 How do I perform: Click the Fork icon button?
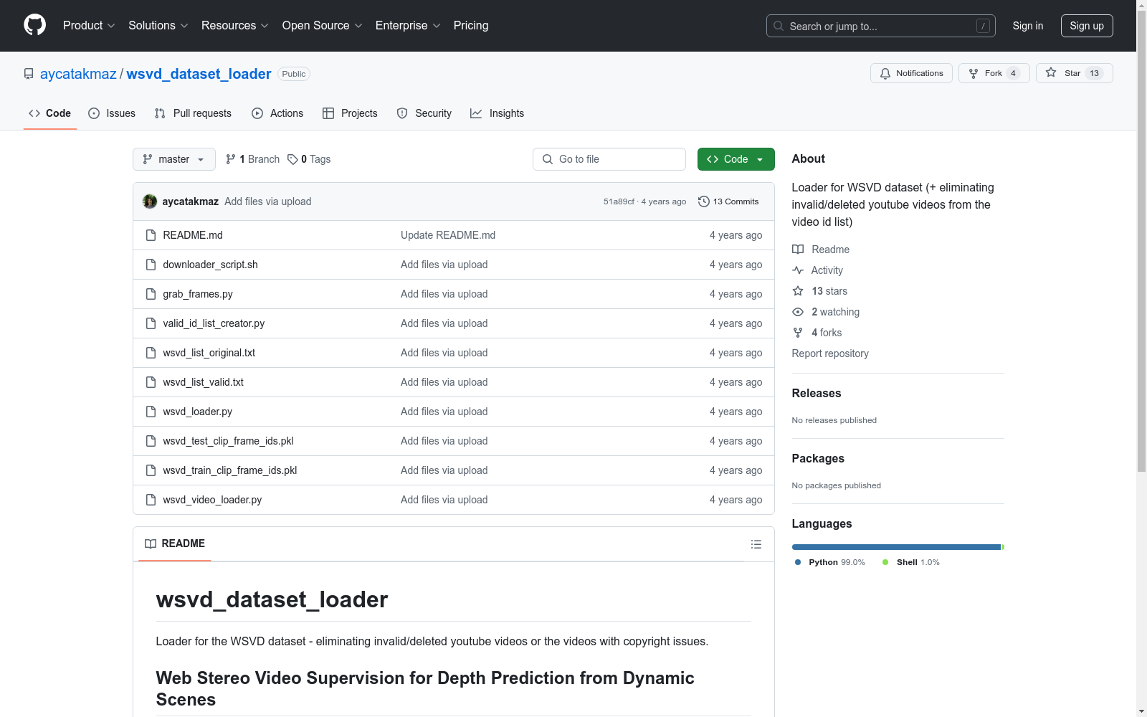coord(994,73)
